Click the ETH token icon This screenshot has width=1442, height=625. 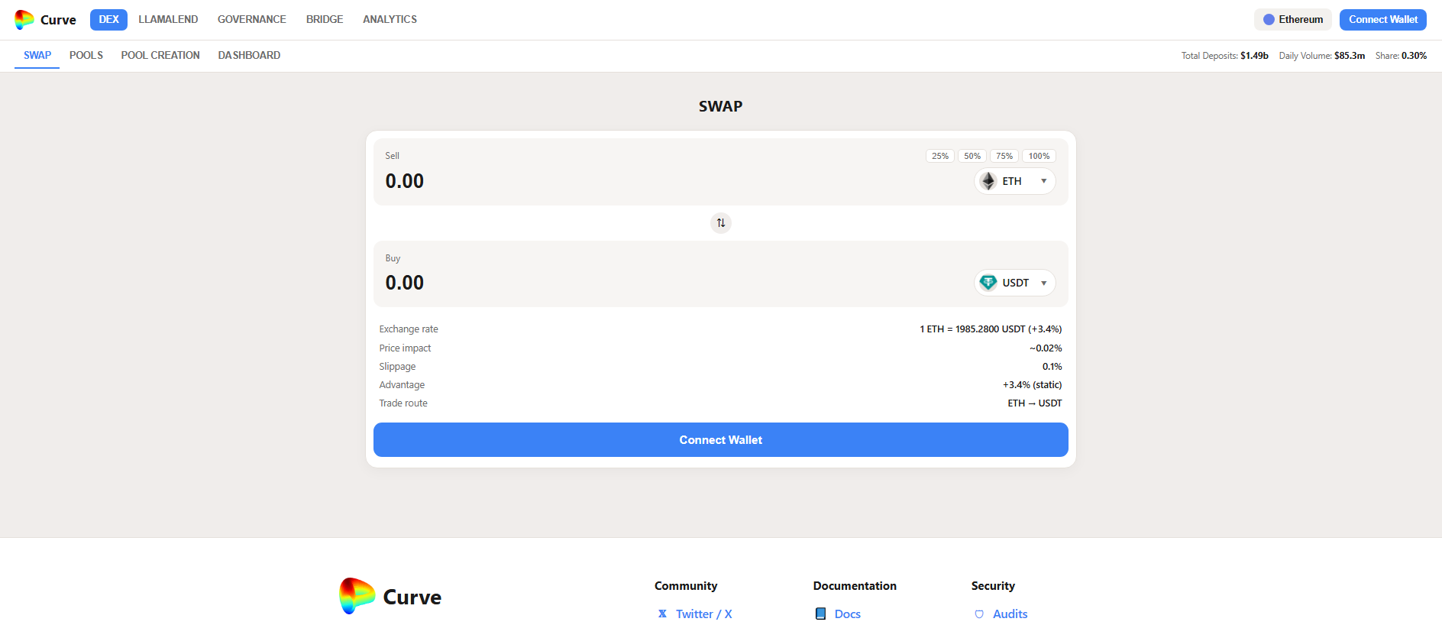tap(988, 181)
